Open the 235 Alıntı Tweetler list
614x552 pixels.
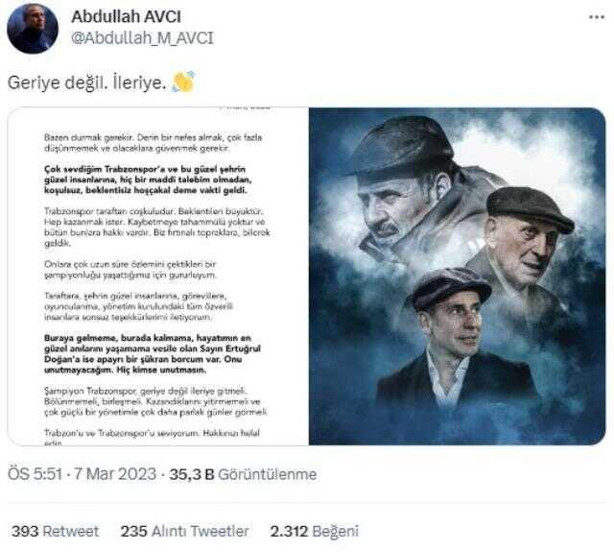pos(185,531)
